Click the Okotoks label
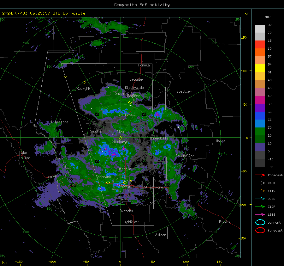The width and height of the screenshot is (284, 266). coord(126,211)
